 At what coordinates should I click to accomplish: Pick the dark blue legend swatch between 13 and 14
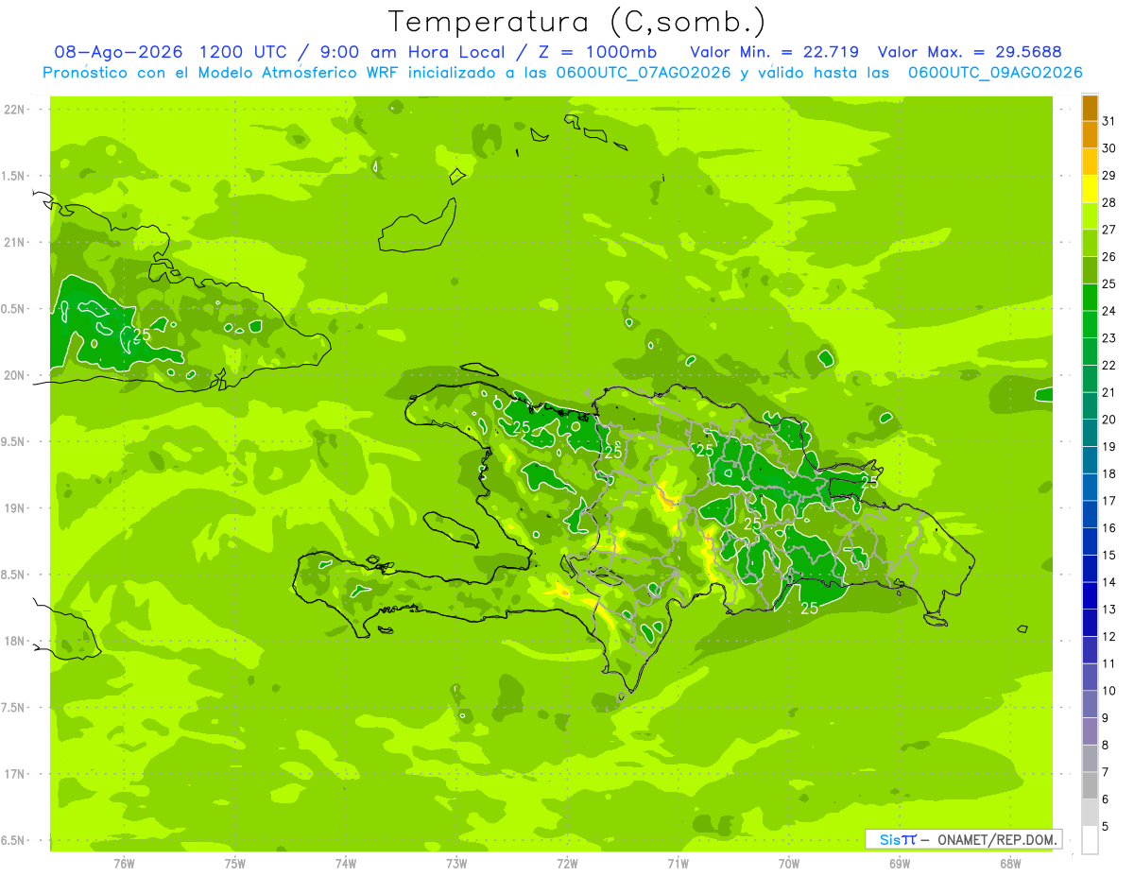1090,595
